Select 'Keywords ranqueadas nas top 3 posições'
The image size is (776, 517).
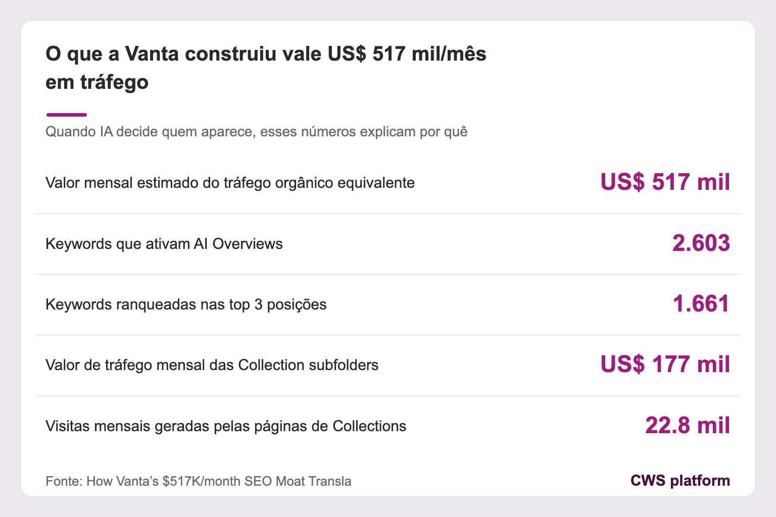click(186, 304)
